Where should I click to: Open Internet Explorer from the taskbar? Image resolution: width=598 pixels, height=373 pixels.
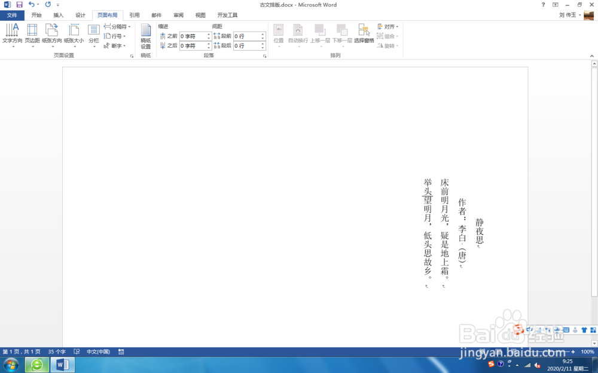point(37,365)
